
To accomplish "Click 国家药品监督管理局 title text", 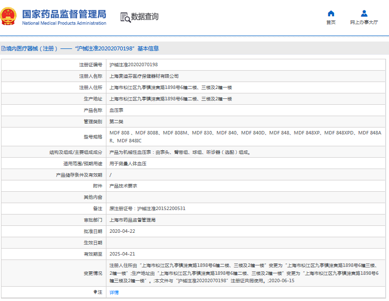I will click(64, 14).
